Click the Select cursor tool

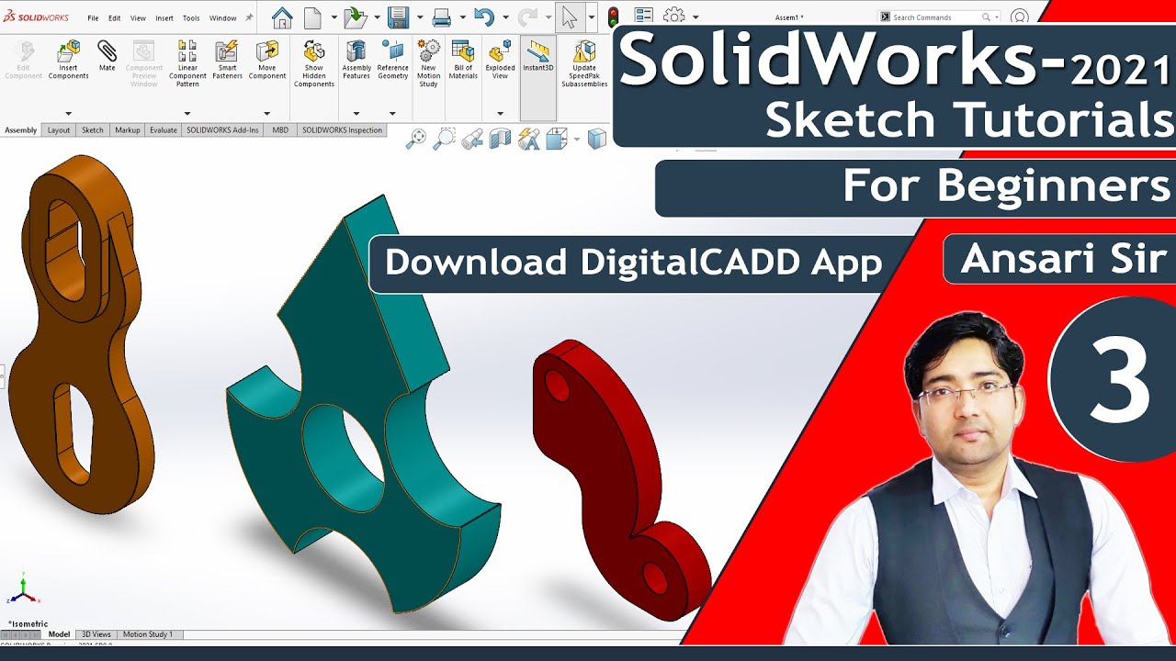(x=570, y=17)
